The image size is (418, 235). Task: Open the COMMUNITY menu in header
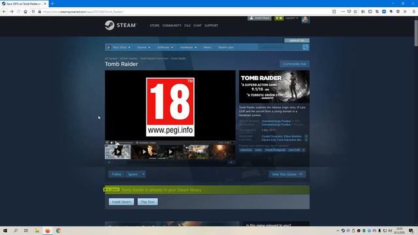click(172, 25)
